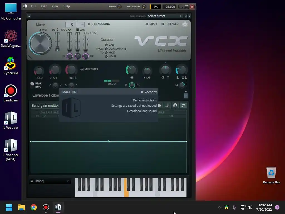
Task: Click the Mixer section label
Action: pyautogui.click(x=40, y=25)
